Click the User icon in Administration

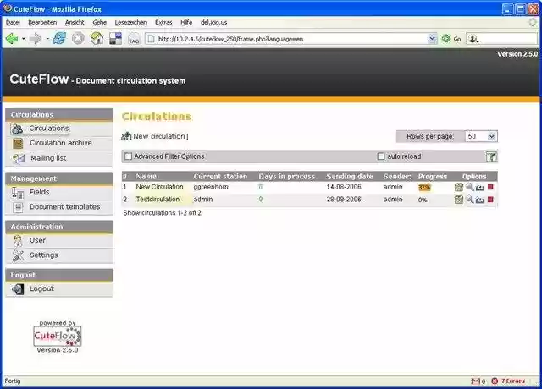[18, 240]
